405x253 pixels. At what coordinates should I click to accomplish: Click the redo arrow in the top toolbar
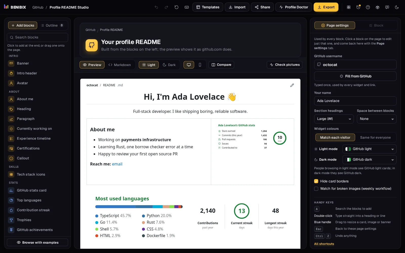tap(166, 7)
